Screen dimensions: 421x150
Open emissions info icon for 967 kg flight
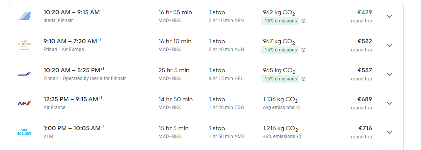[x=303, y=50]
